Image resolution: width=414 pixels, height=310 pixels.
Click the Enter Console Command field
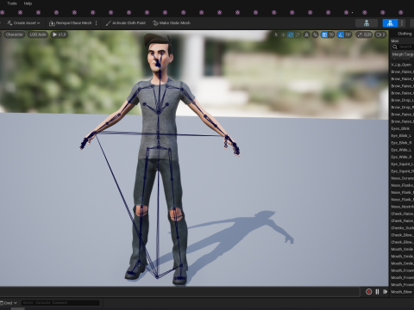60,303
